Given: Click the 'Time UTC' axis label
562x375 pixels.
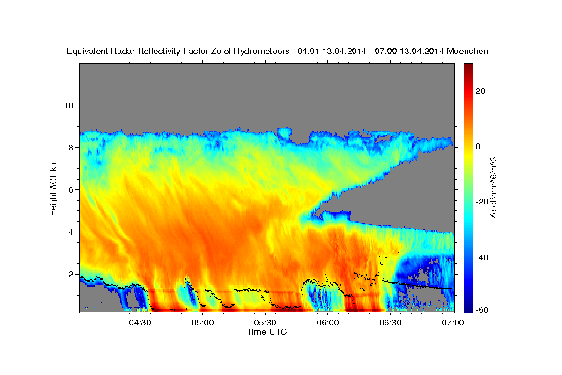Looking at the screenshot, I should pyautogui.click(x=266, y=332).
